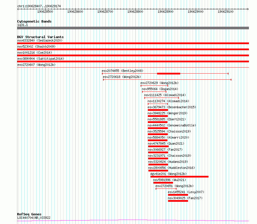Viewport: 257px width, 224px height.
Task: Select nsv1130274 (Alsmadi2014) variant label
Action: click(x=168, y=101)
